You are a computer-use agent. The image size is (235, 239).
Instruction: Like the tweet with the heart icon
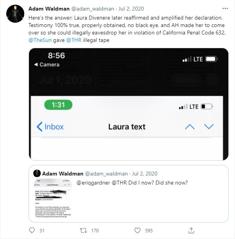[137, 230]
